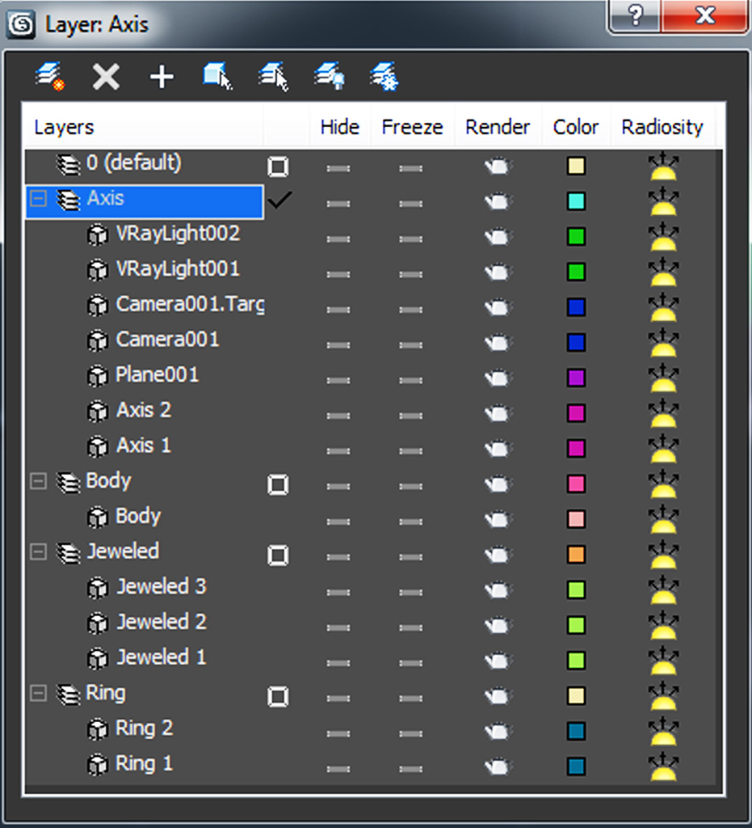
Task: Hide the VRayLight002 object
Action: coord(338,237)
